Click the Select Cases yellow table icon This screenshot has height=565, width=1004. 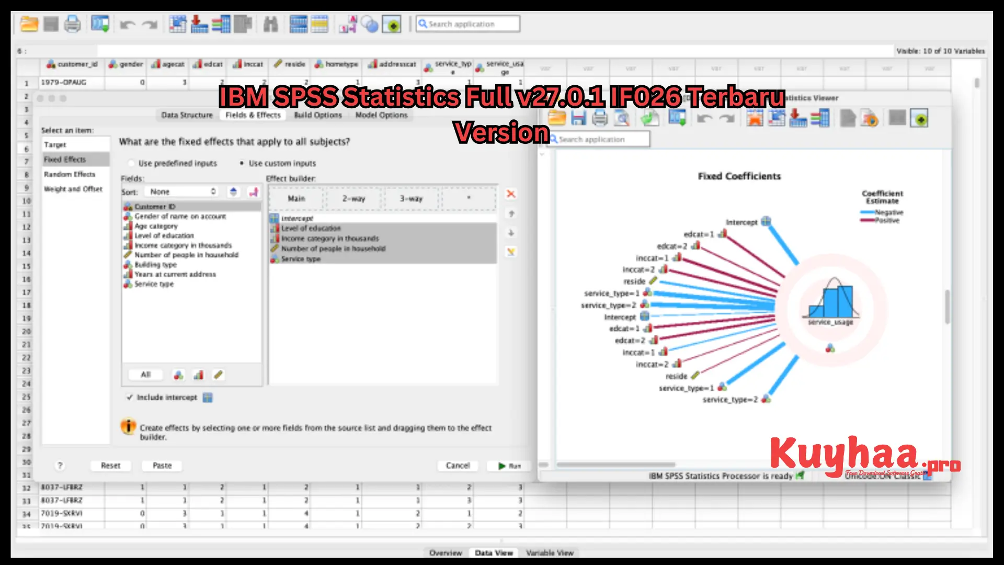pos(319,24)
